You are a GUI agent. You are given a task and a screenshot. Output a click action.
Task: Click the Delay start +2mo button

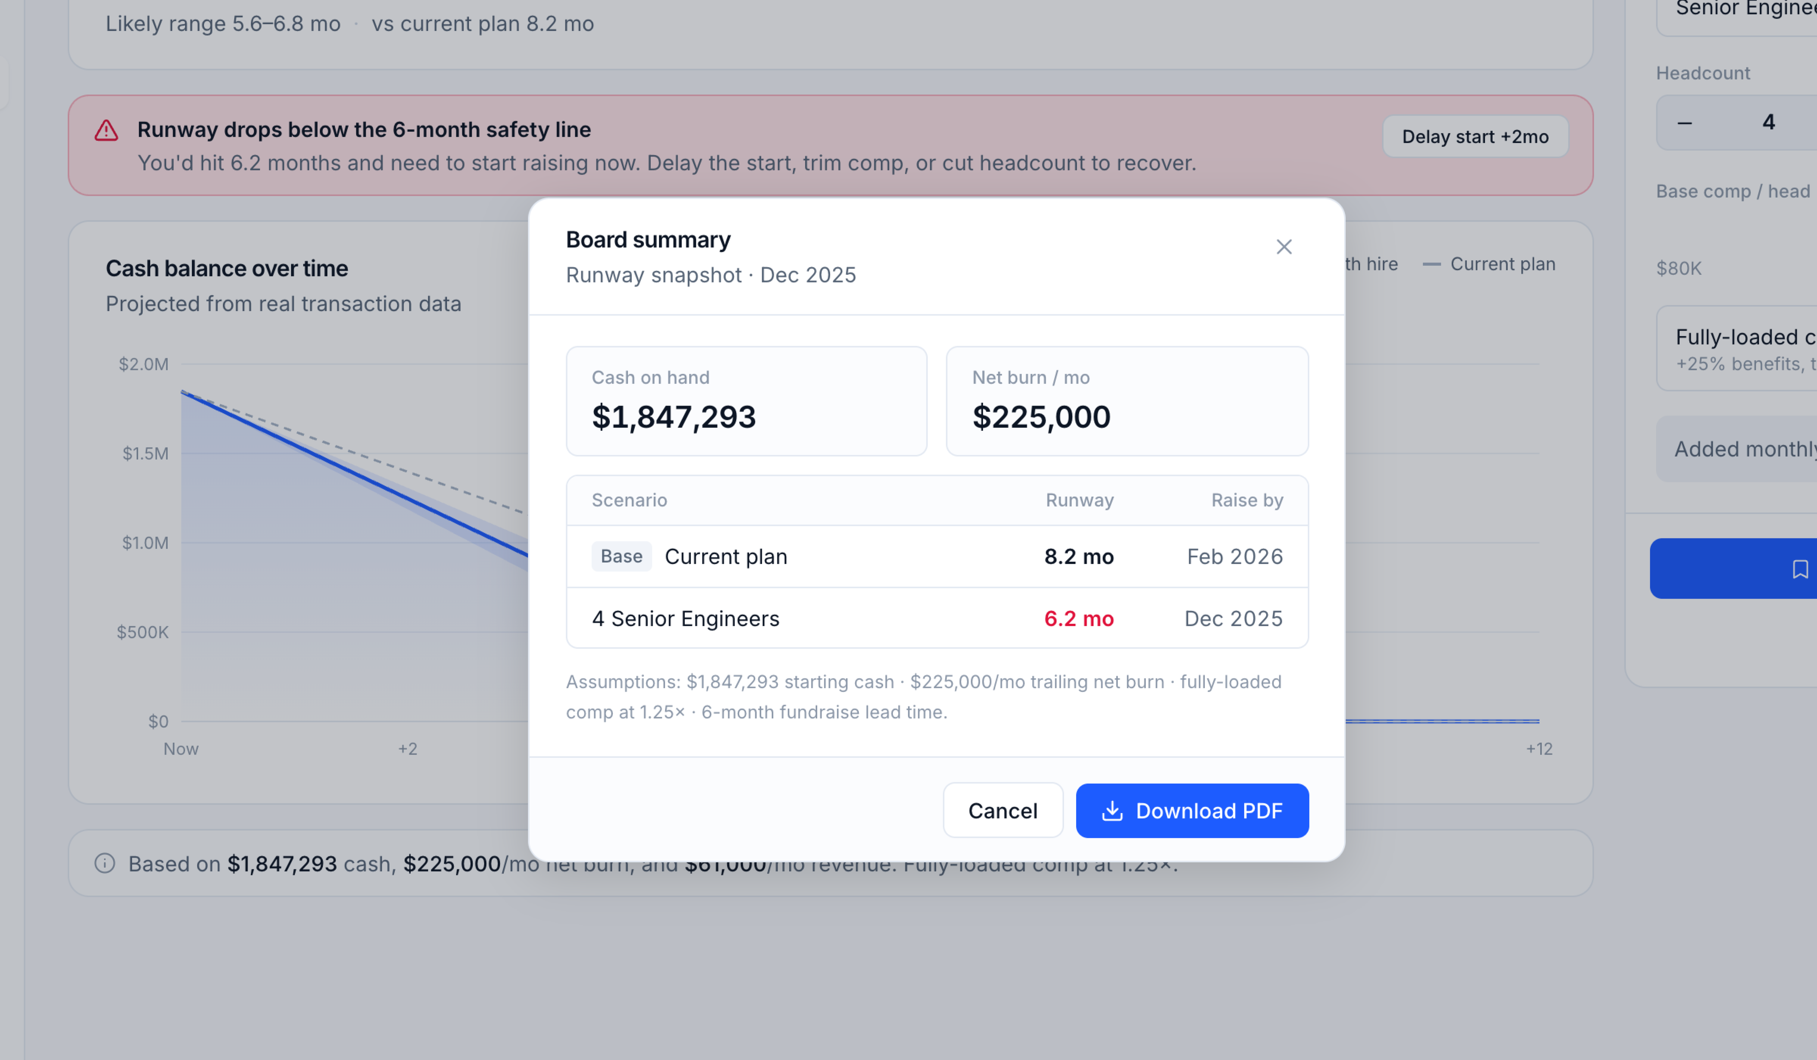click(x=1474, y=136)
